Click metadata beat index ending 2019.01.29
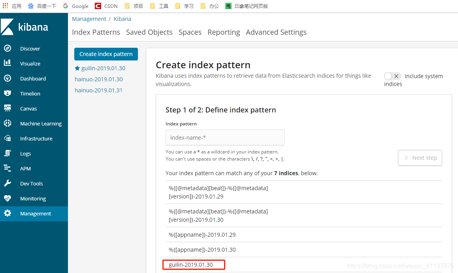Screen dimensions: 458x273 pos(304,192)
